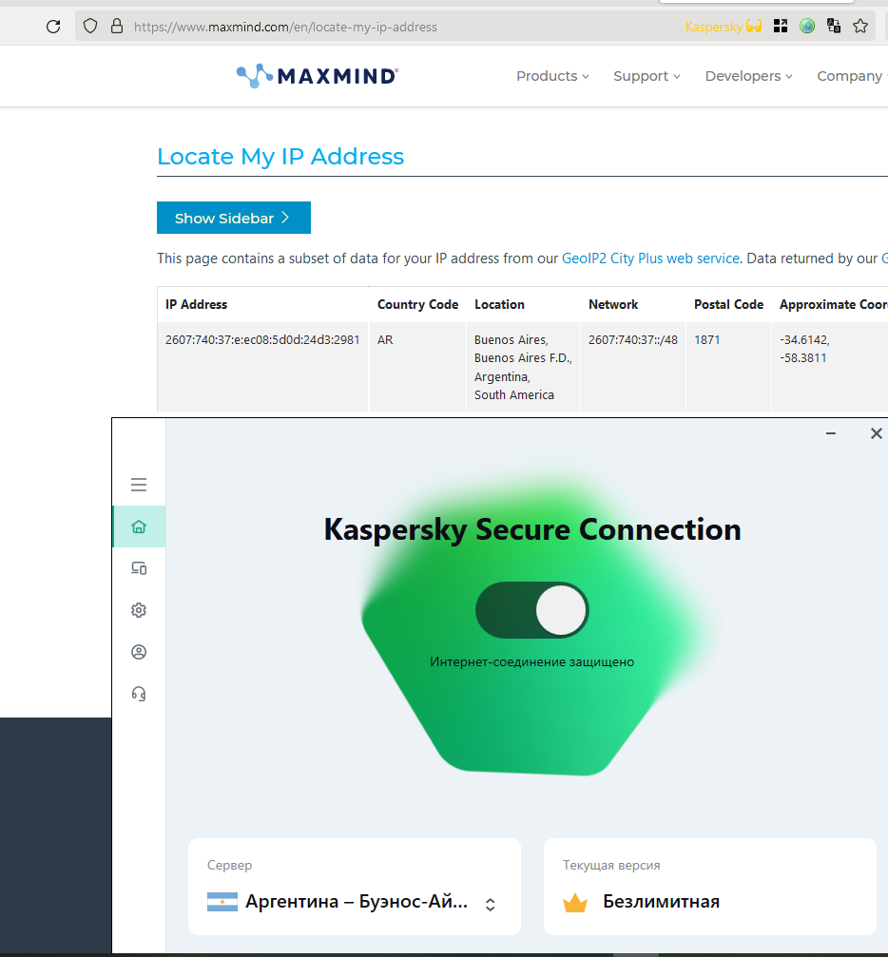The image size is (888, 957).
Task: Open the GeoIP2 City Plus web service link
Action: tap(650, 258)
